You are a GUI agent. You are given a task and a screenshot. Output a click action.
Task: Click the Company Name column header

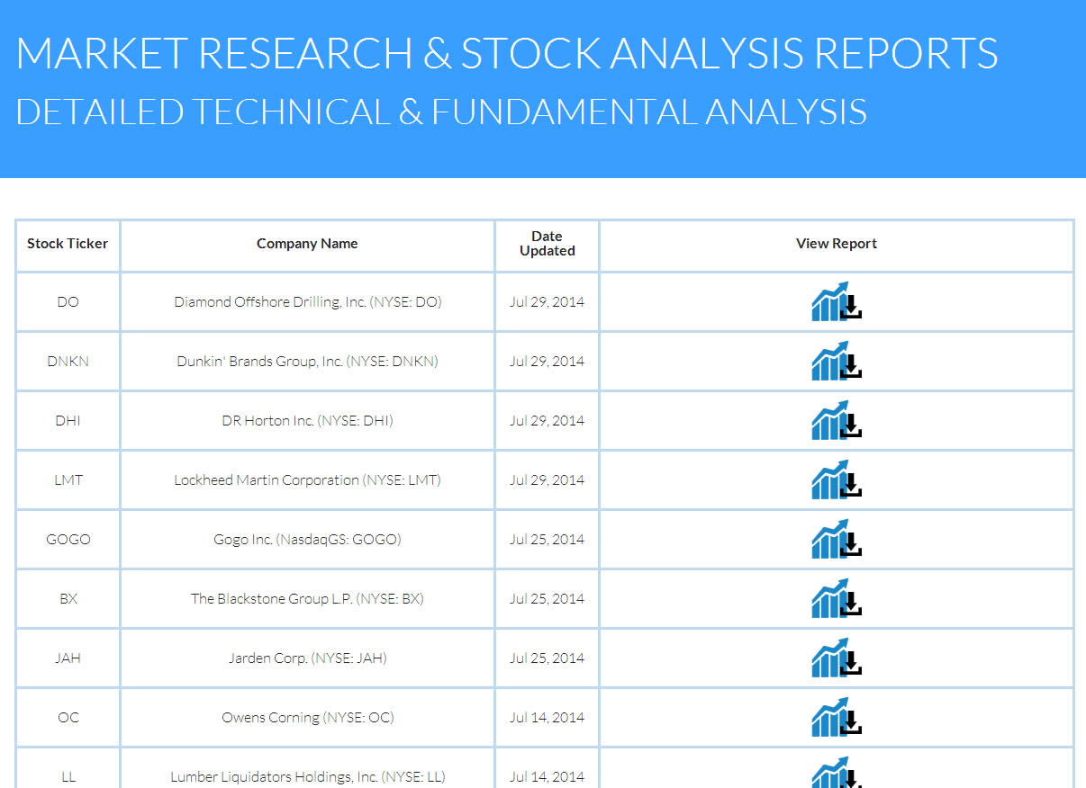(307, 244)
